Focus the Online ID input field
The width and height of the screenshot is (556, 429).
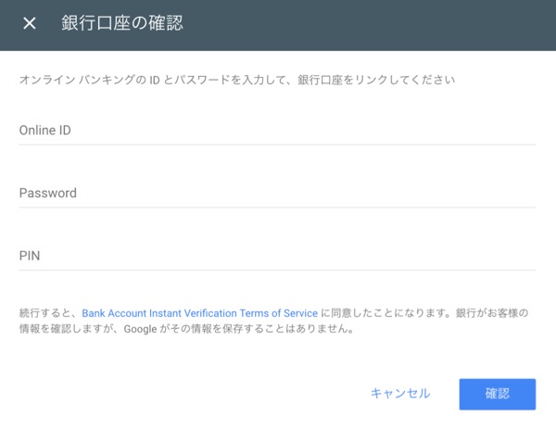pyautogui.click(x=277, y=131)
